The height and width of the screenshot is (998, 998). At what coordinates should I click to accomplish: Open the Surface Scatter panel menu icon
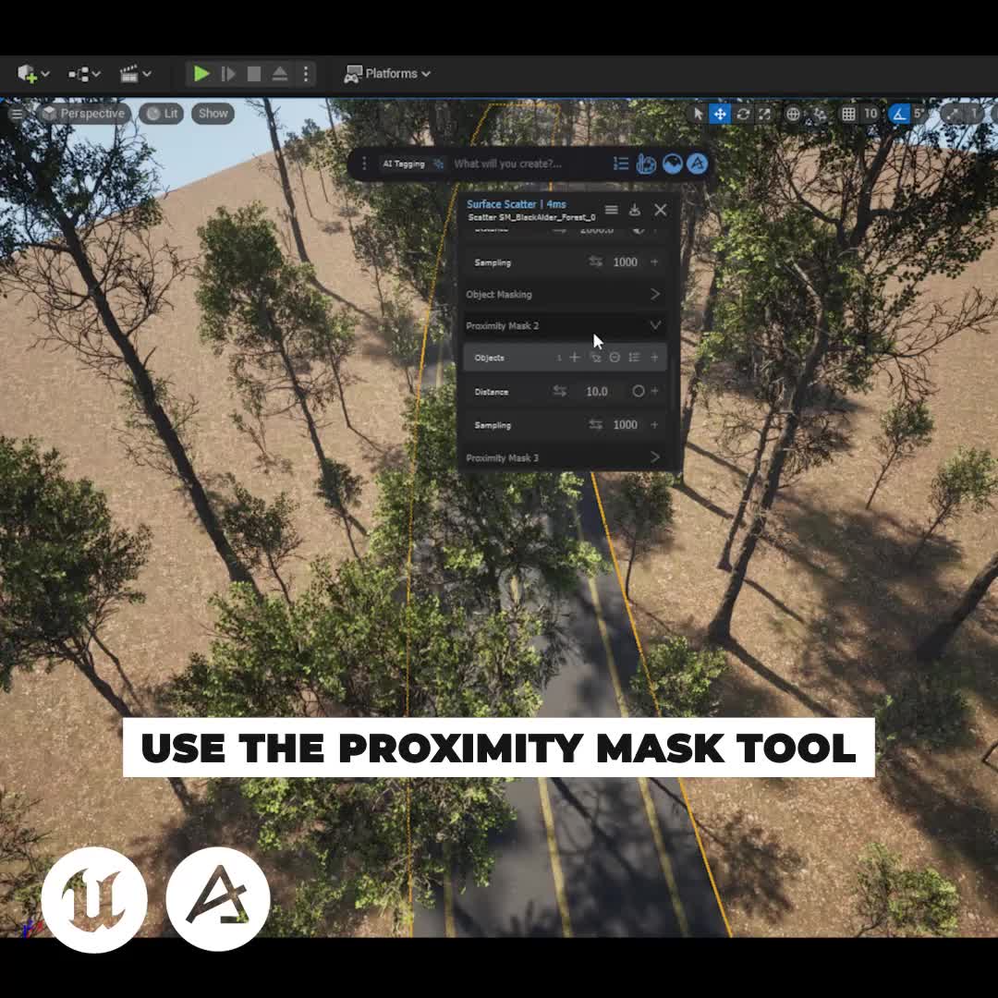click(x=612, y=209)
